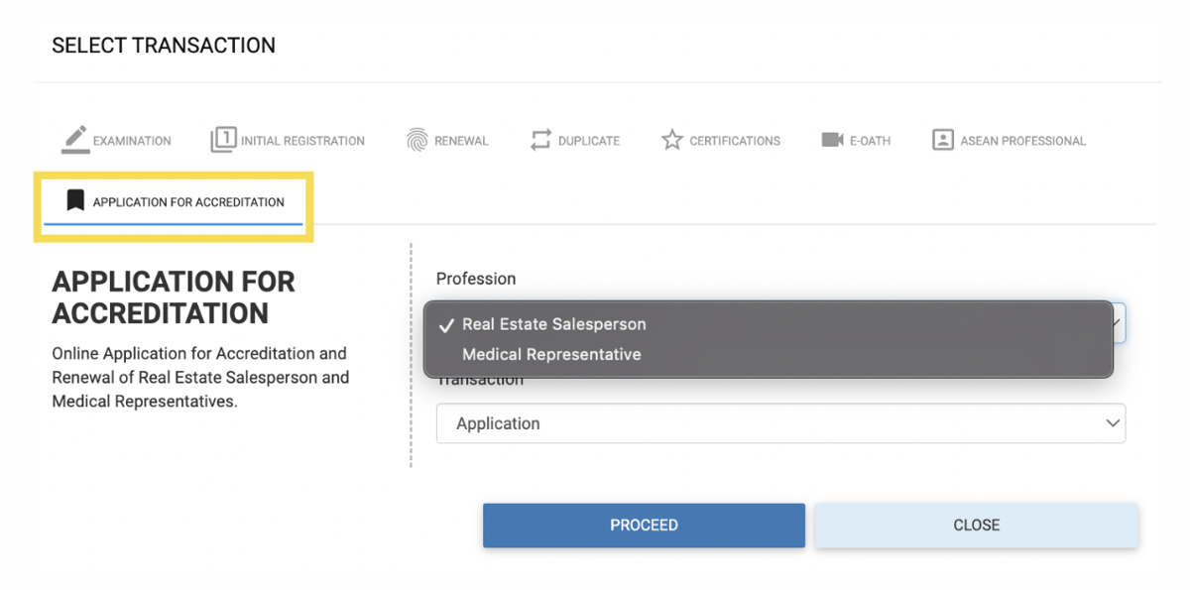Expand the Transaction dropdown chevron

(1113, 423)
